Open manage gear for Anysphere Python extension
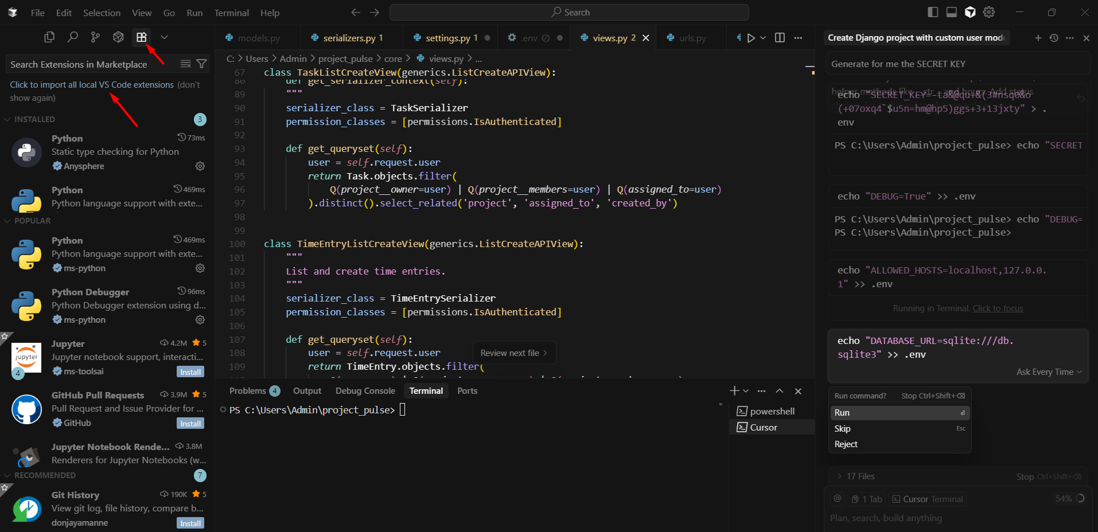 pos(200,166)
